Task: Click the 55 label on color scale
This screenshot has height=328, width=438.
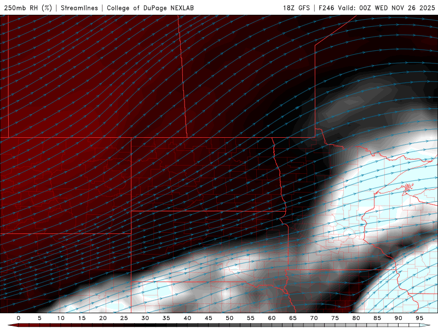Action: 251,318
